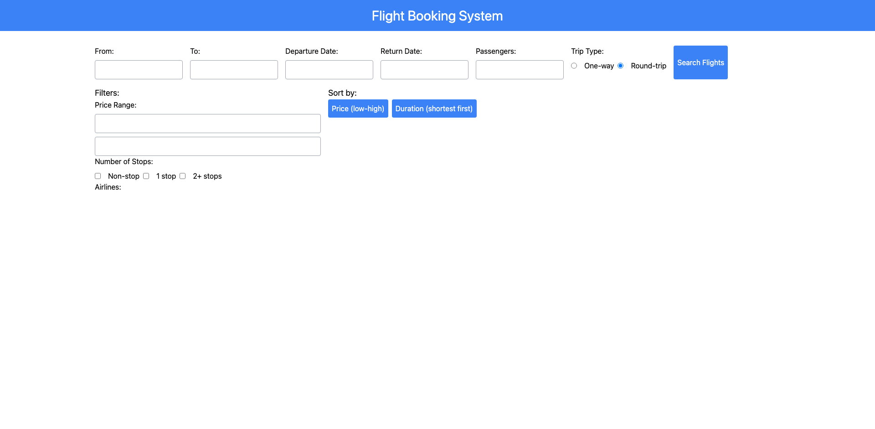
Task: Click the Flight Booking System heading
Action: point(437,16)
